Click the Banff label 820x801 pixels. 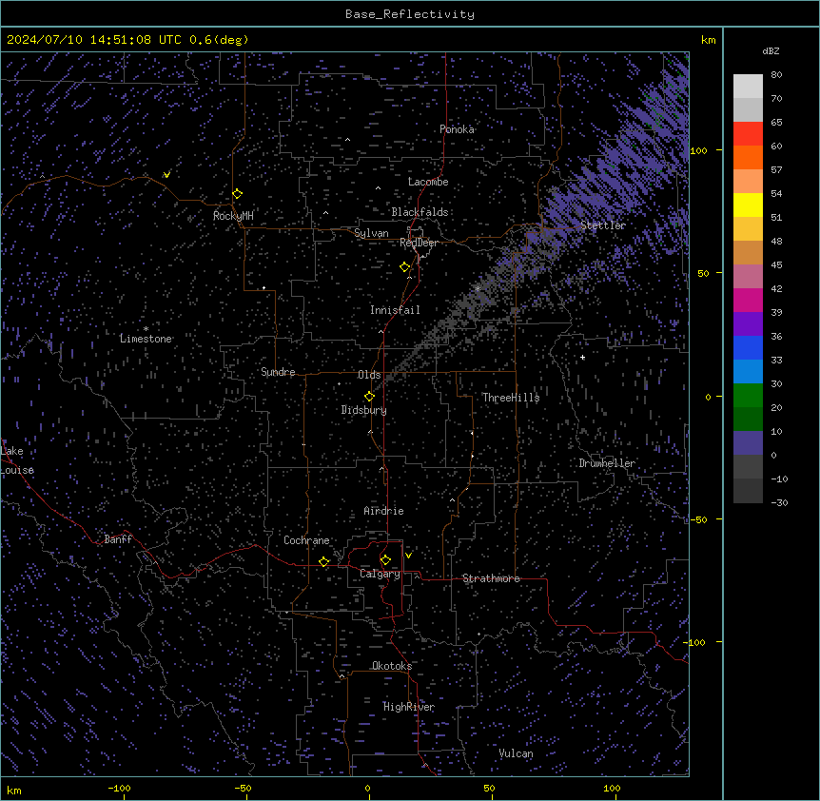point(118,539)
